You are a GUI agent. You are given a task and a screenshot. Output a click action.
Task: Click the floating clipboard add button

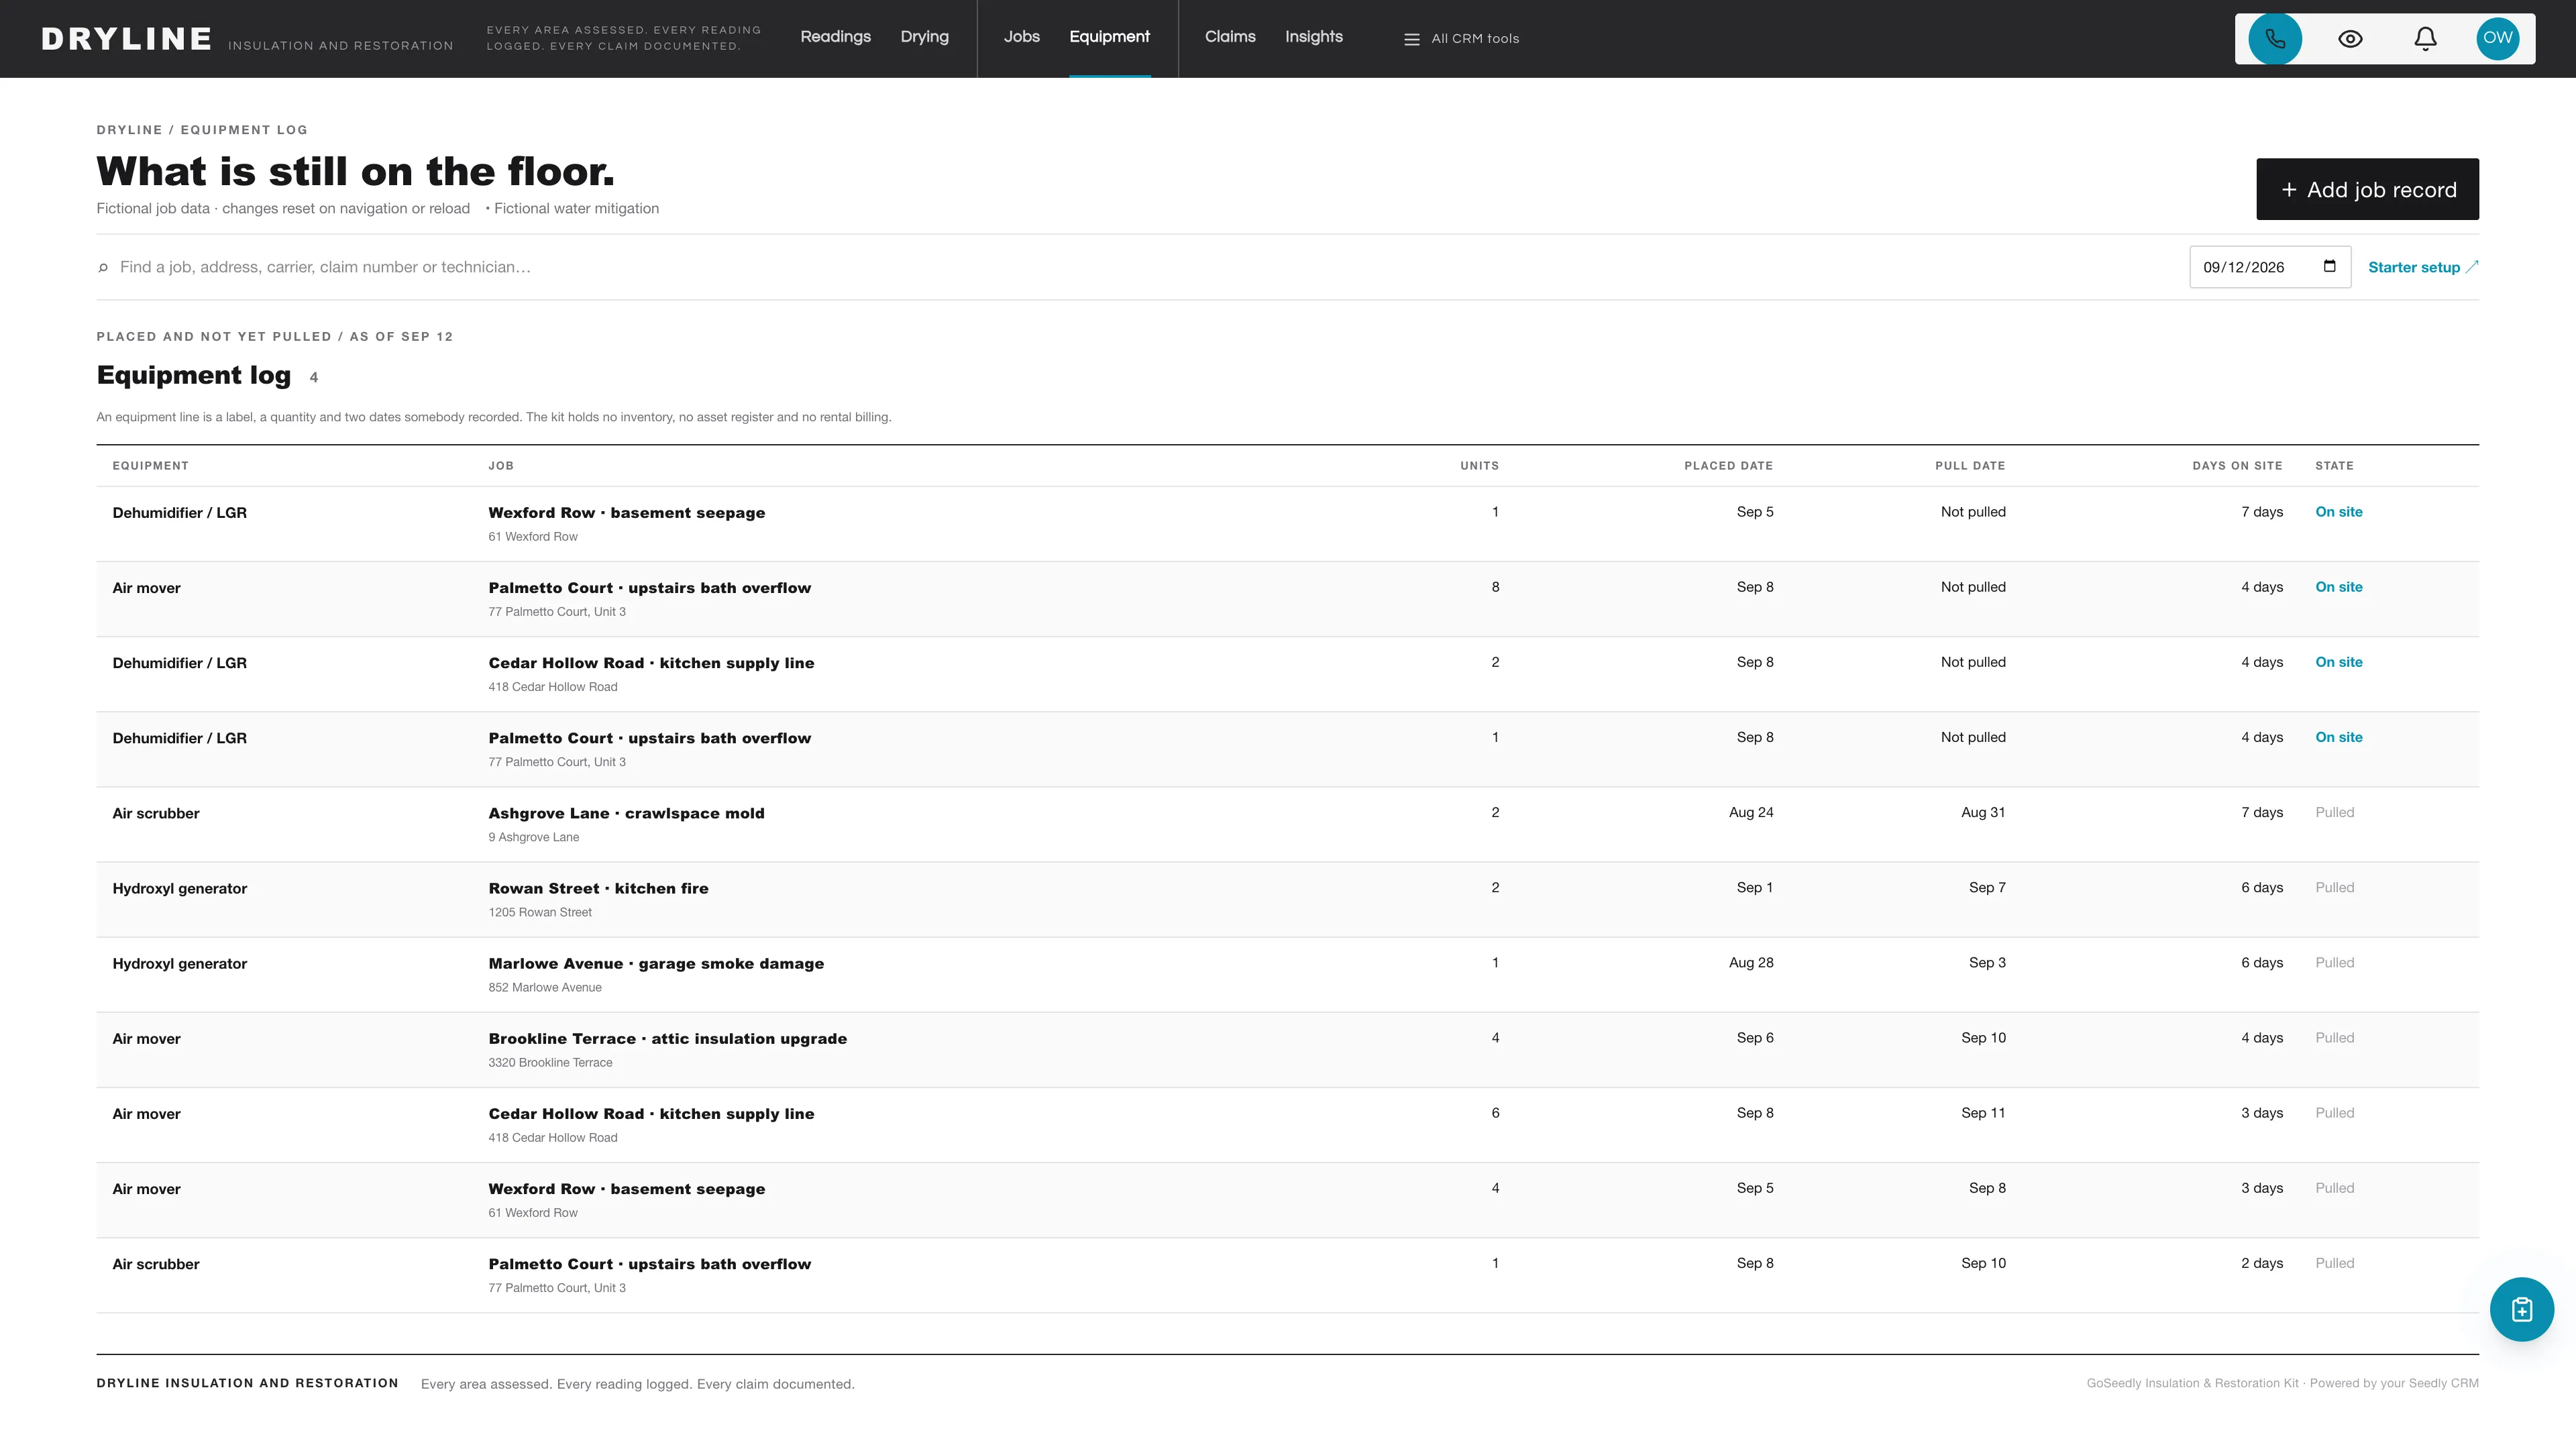(x=2521, y=1309)
